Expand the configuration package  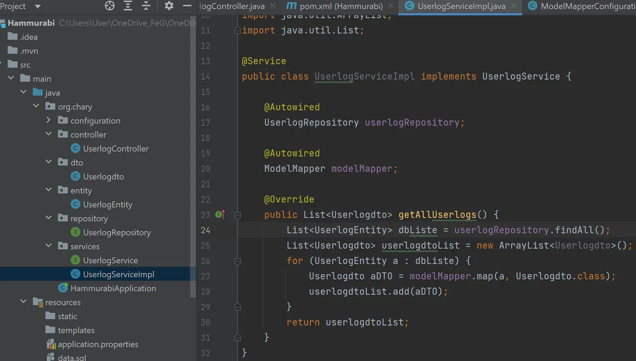point(48,120)
